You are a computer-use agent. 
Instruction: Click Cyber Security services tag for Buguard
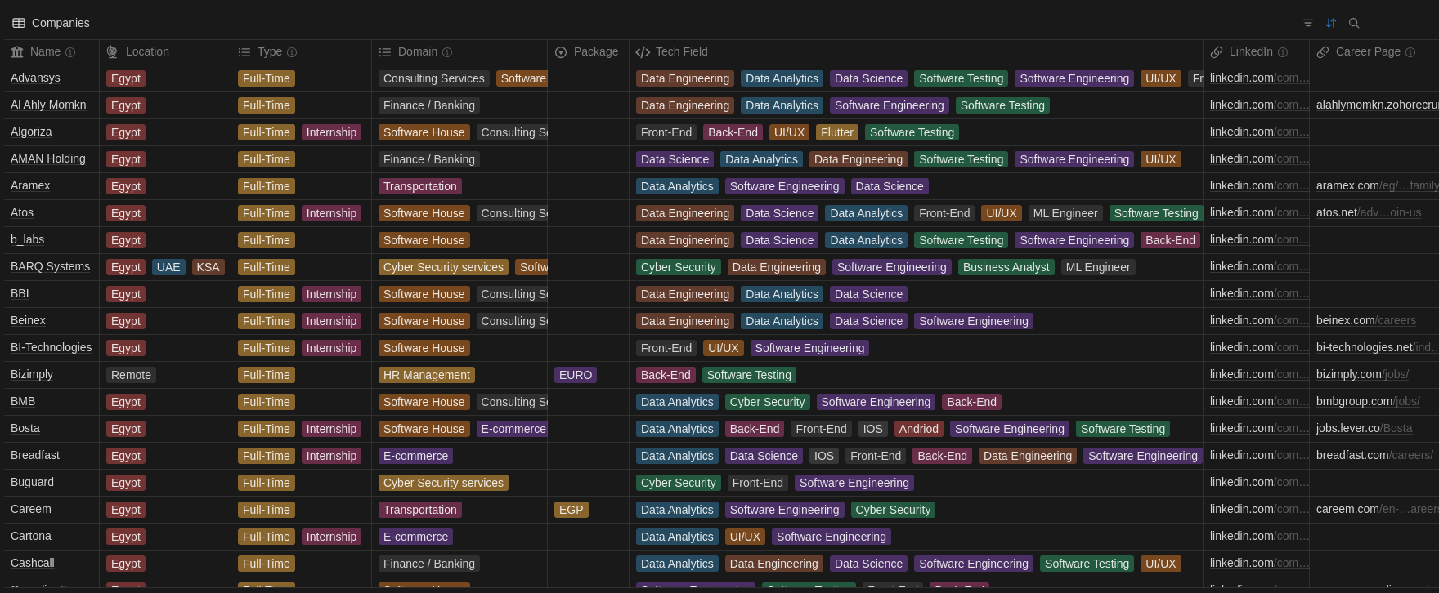(x=443, y=483)
